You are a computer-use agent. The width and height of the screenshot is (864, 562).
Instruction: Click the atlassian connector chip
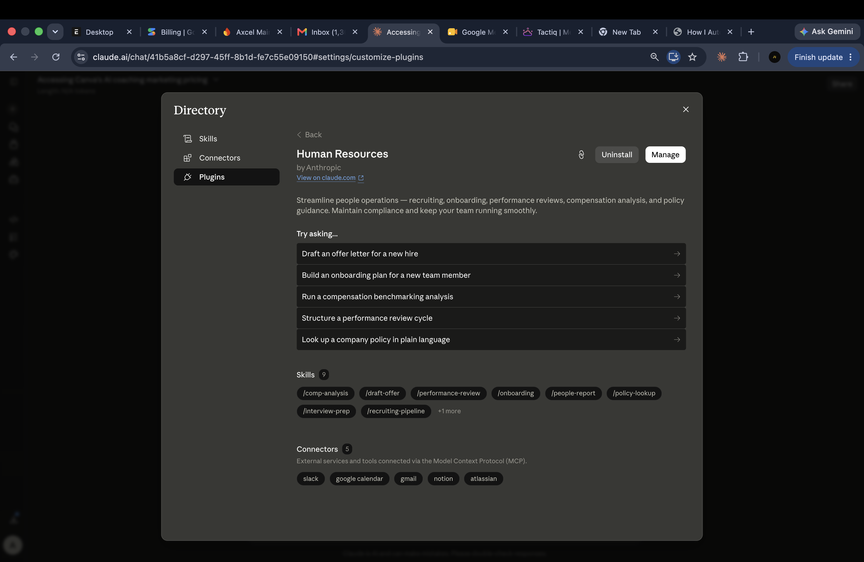coord(483,479)
